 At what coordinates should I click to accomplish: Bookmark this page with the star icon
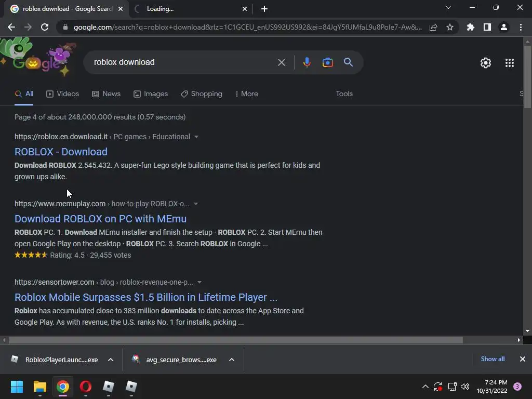click(x=450, y=27)
